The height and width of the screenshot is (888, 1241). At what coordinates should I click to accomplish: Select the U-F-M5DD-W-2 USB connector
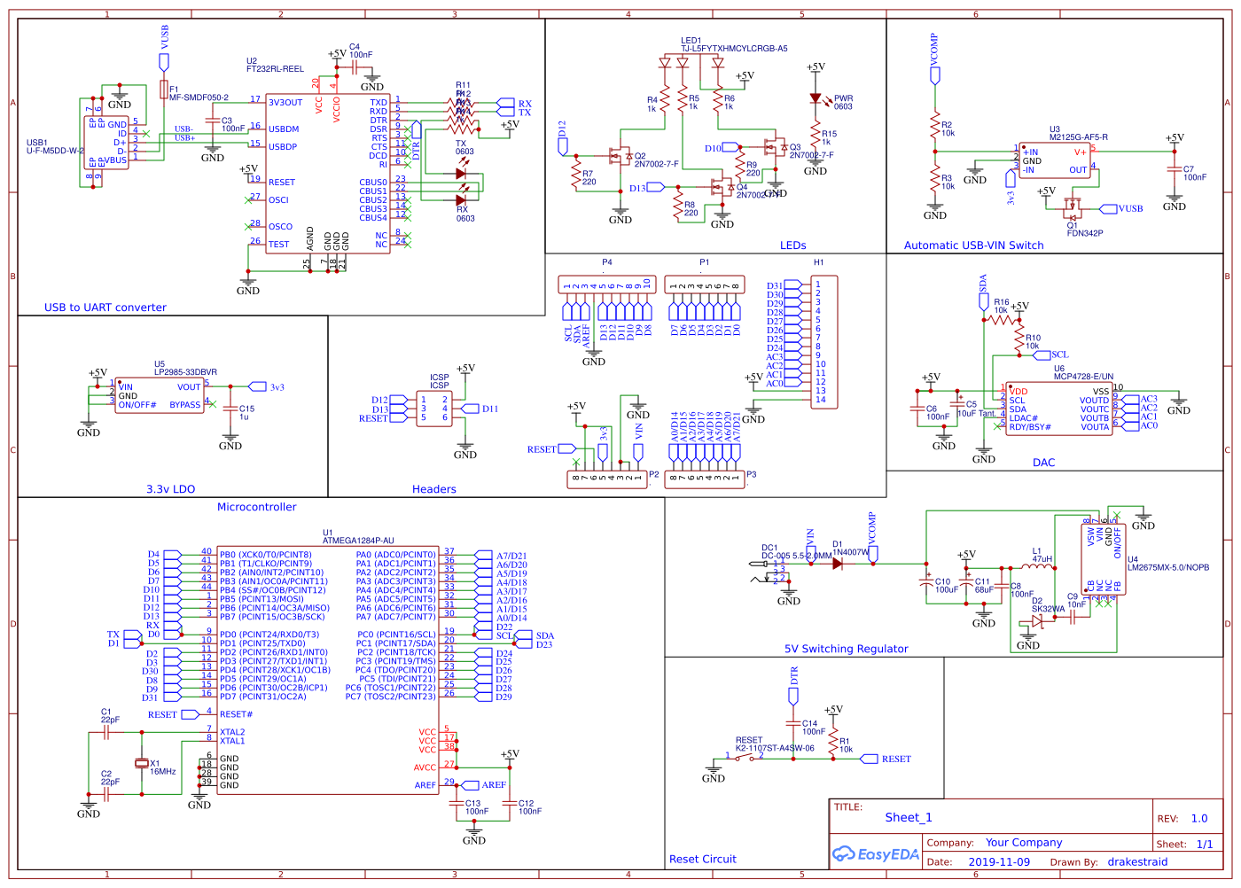[x=106, y=142]
